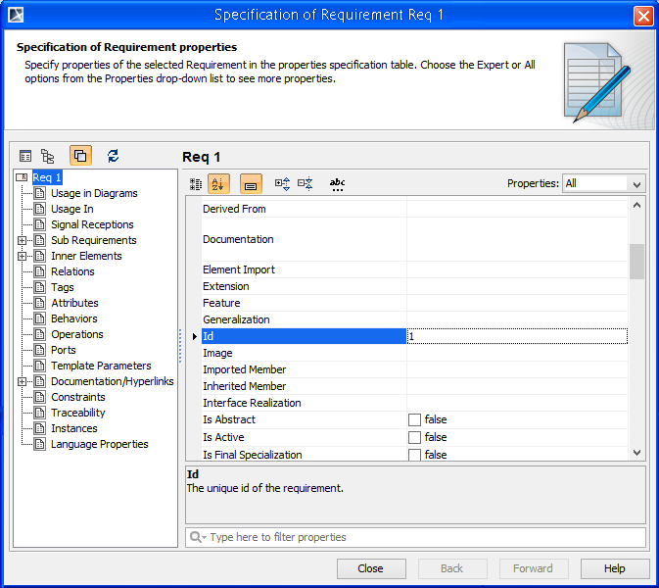This screenshot has height=588, width=659.
Task: Enable the Is Active checkbox
Action: [414, 438]
